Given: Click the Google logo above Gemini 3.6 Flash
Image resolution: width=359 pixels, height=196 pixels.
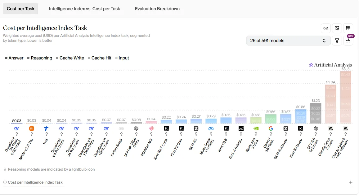Looking at the screenshot, I should coord(271,128).
